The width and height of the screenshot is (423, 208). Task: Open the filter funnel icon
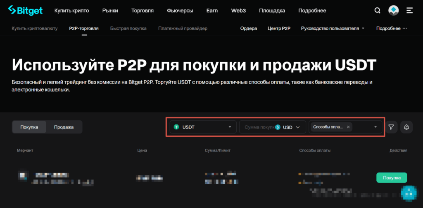pyautogui.click(x=392, y=127)
